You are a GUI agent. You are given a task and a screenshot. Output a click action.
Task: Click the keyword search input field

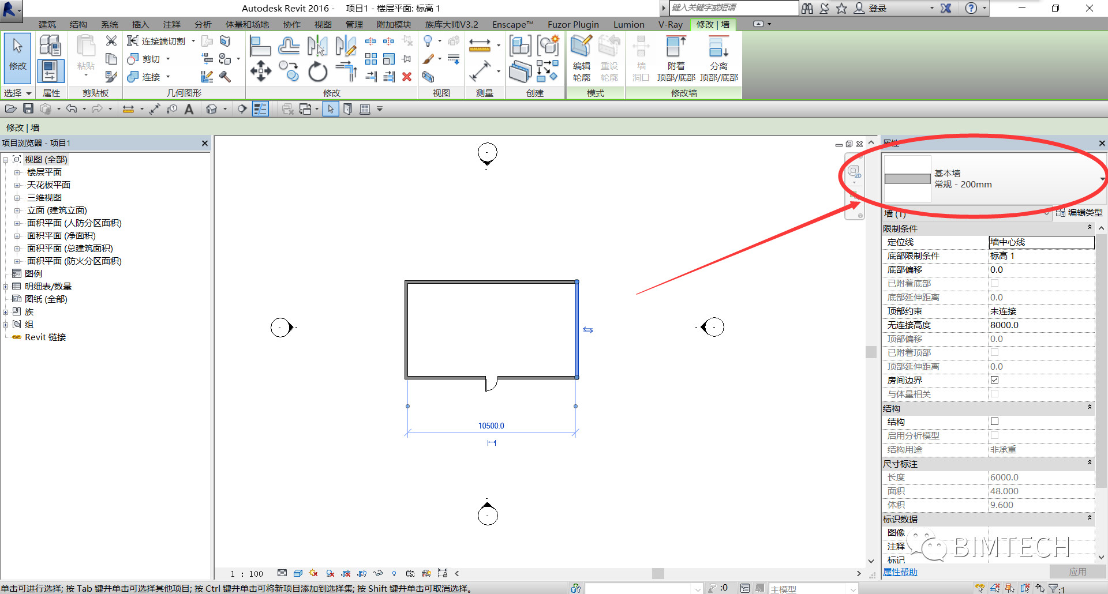733,7
